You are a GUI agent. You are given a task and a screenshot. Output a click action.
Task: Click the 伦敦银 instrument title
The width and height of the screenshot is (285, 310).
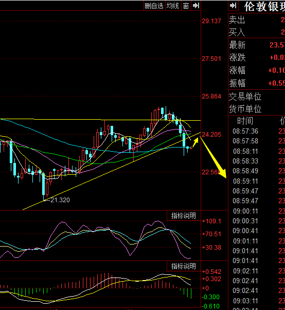tap(264, 7)
